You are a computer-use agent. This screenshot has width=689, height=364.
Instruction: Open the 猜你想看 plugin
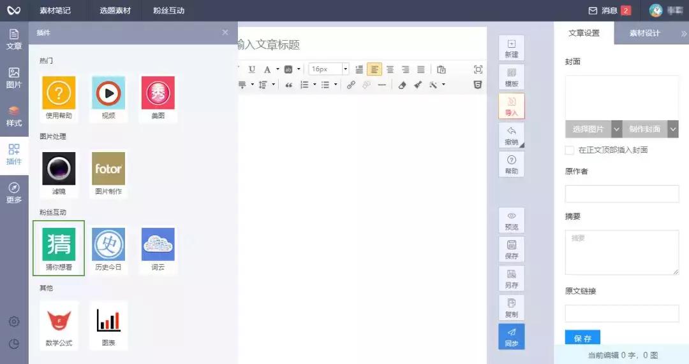pyautogui.click(x=59, y=249)
